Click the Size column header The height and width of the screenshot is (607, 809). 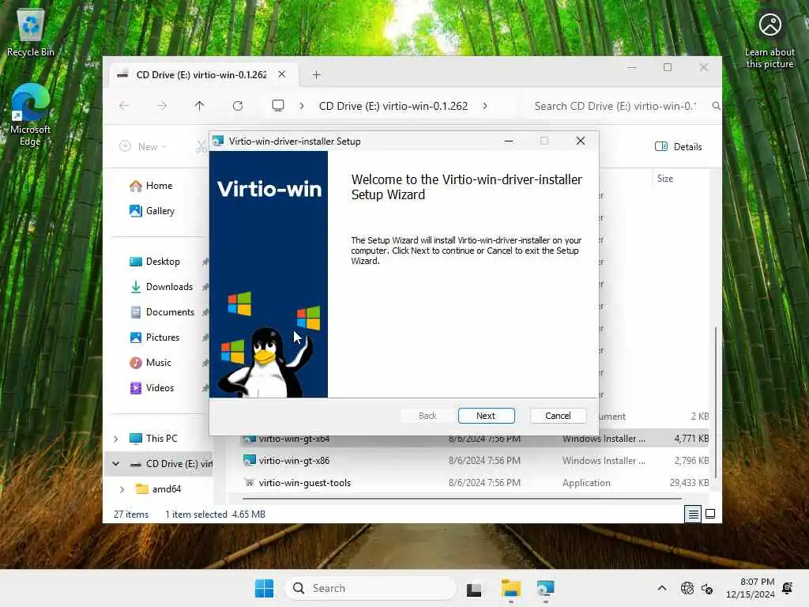(x=665, y=179)
